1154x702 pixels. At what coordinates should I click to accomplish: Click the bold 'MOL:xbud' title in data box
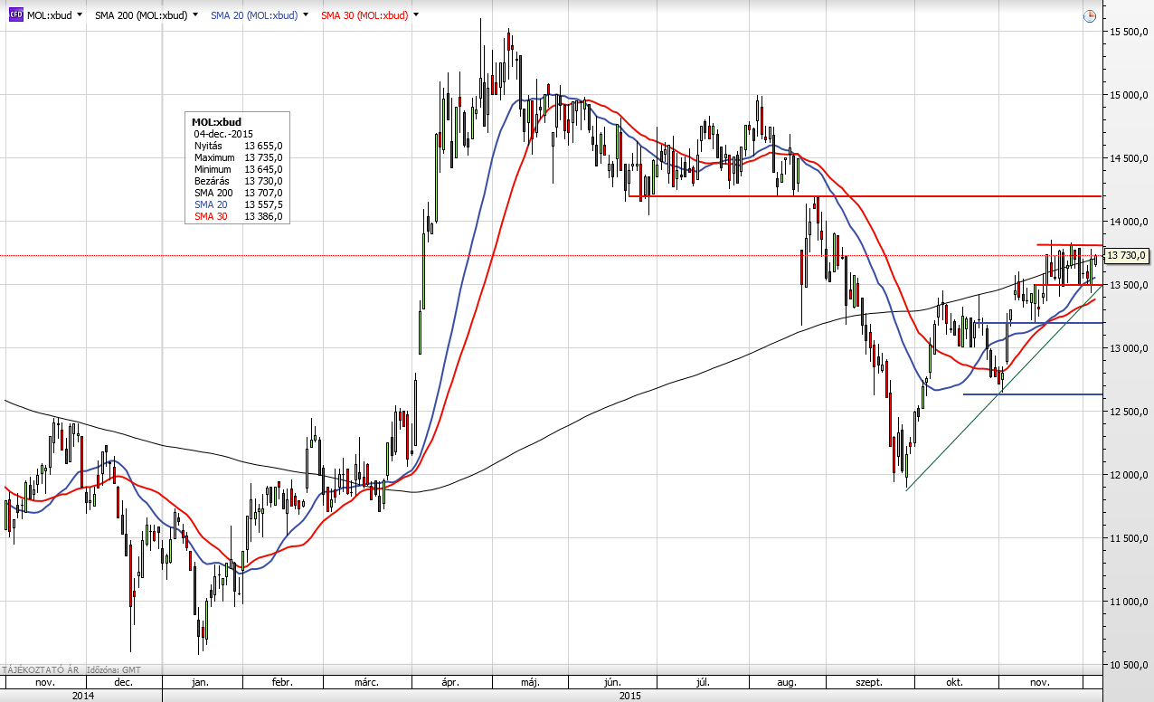(216, 121)
